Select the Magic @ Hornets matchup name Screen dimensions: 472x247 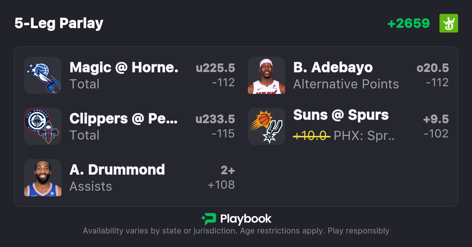124,68
